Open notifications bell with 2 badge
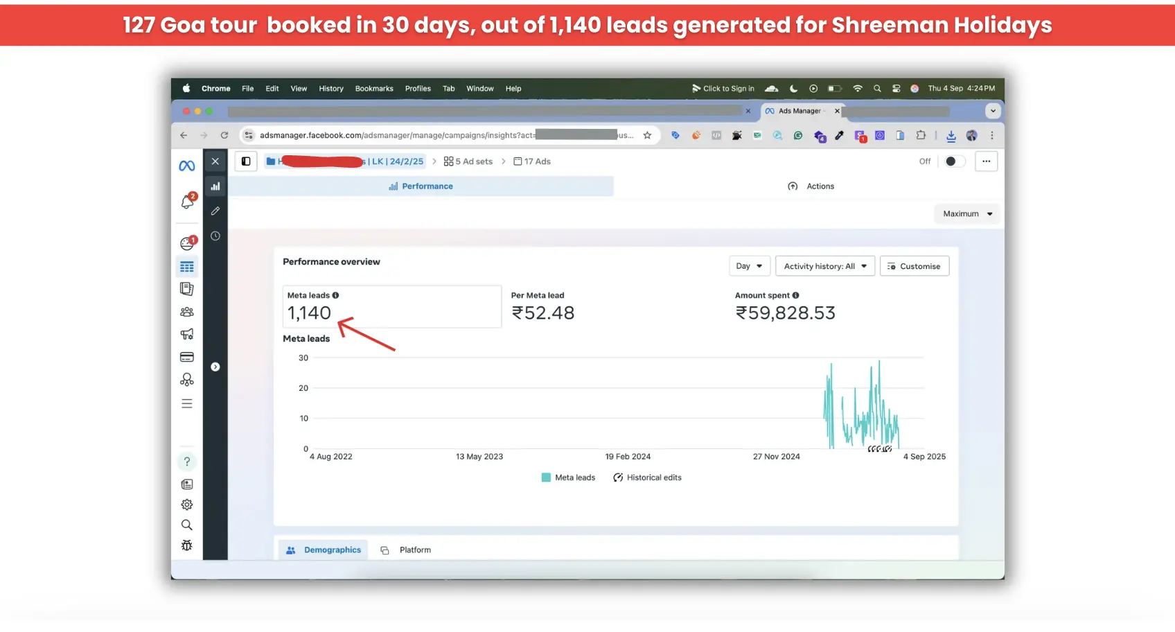The image size is (1175, 632). pos(187,202)
